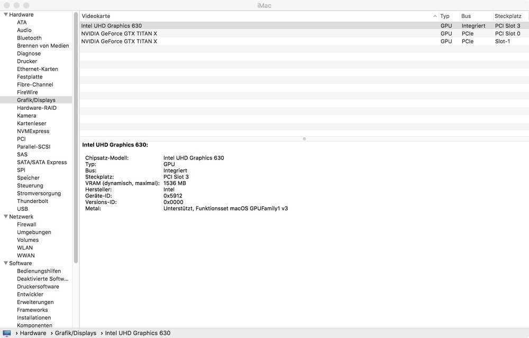Collapse the Netzwerk section triangle
529x338 pixels.
[5, 217]
